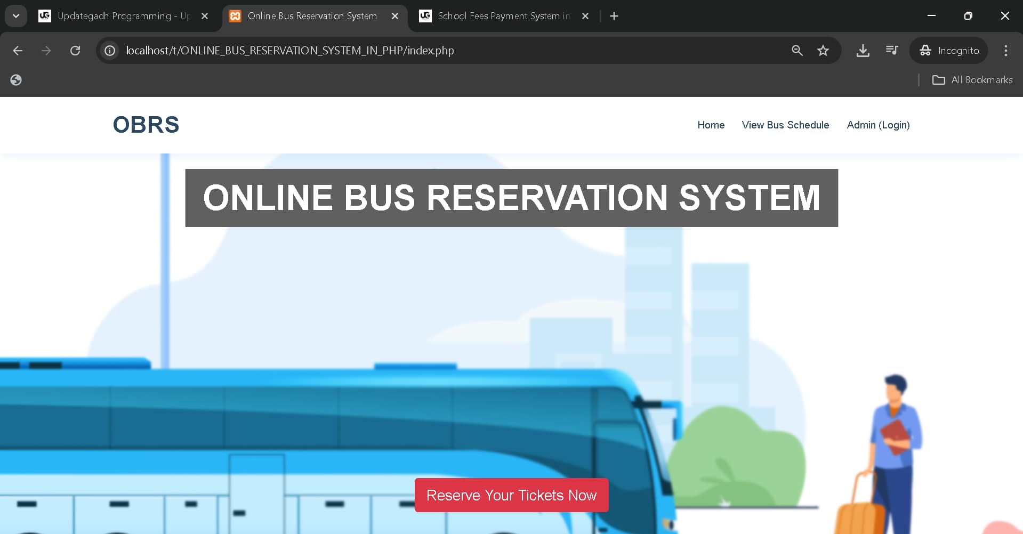Viewport: 1023px width, 534px height.
Task: Click the Incognito profile icon
Action: click(926, 50)
